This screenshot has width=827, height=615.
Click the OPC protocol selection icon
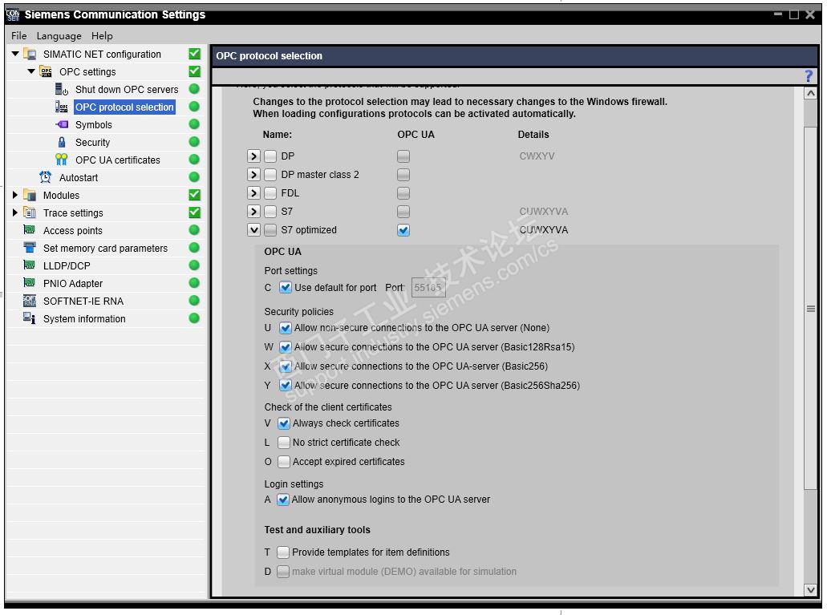(62, 107)
